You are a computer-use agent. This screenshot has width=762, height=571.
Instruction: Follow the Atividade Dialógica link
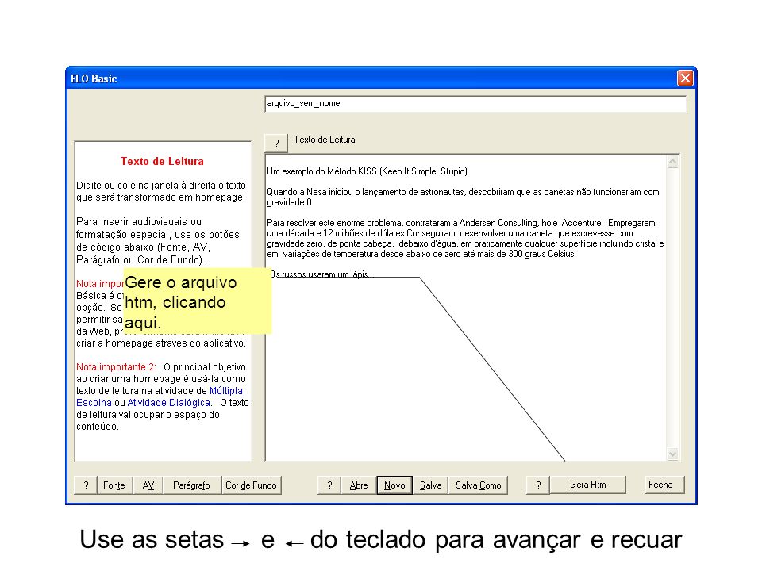pos(168,403)
